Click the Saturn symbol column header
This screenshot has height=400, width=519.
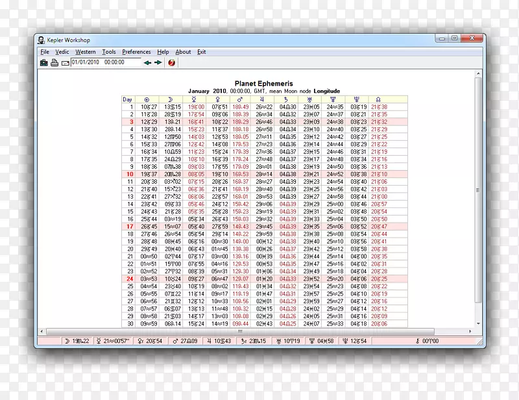click(287, 99)
